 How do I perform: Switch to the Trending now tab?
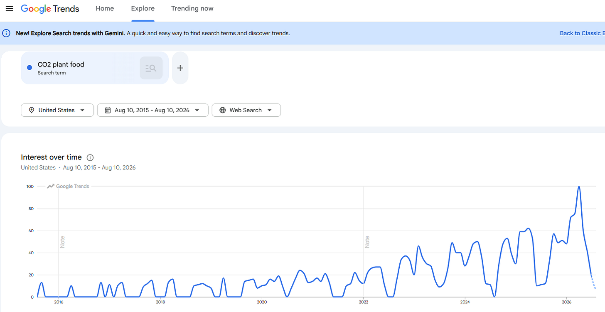(x=192, y=9)
